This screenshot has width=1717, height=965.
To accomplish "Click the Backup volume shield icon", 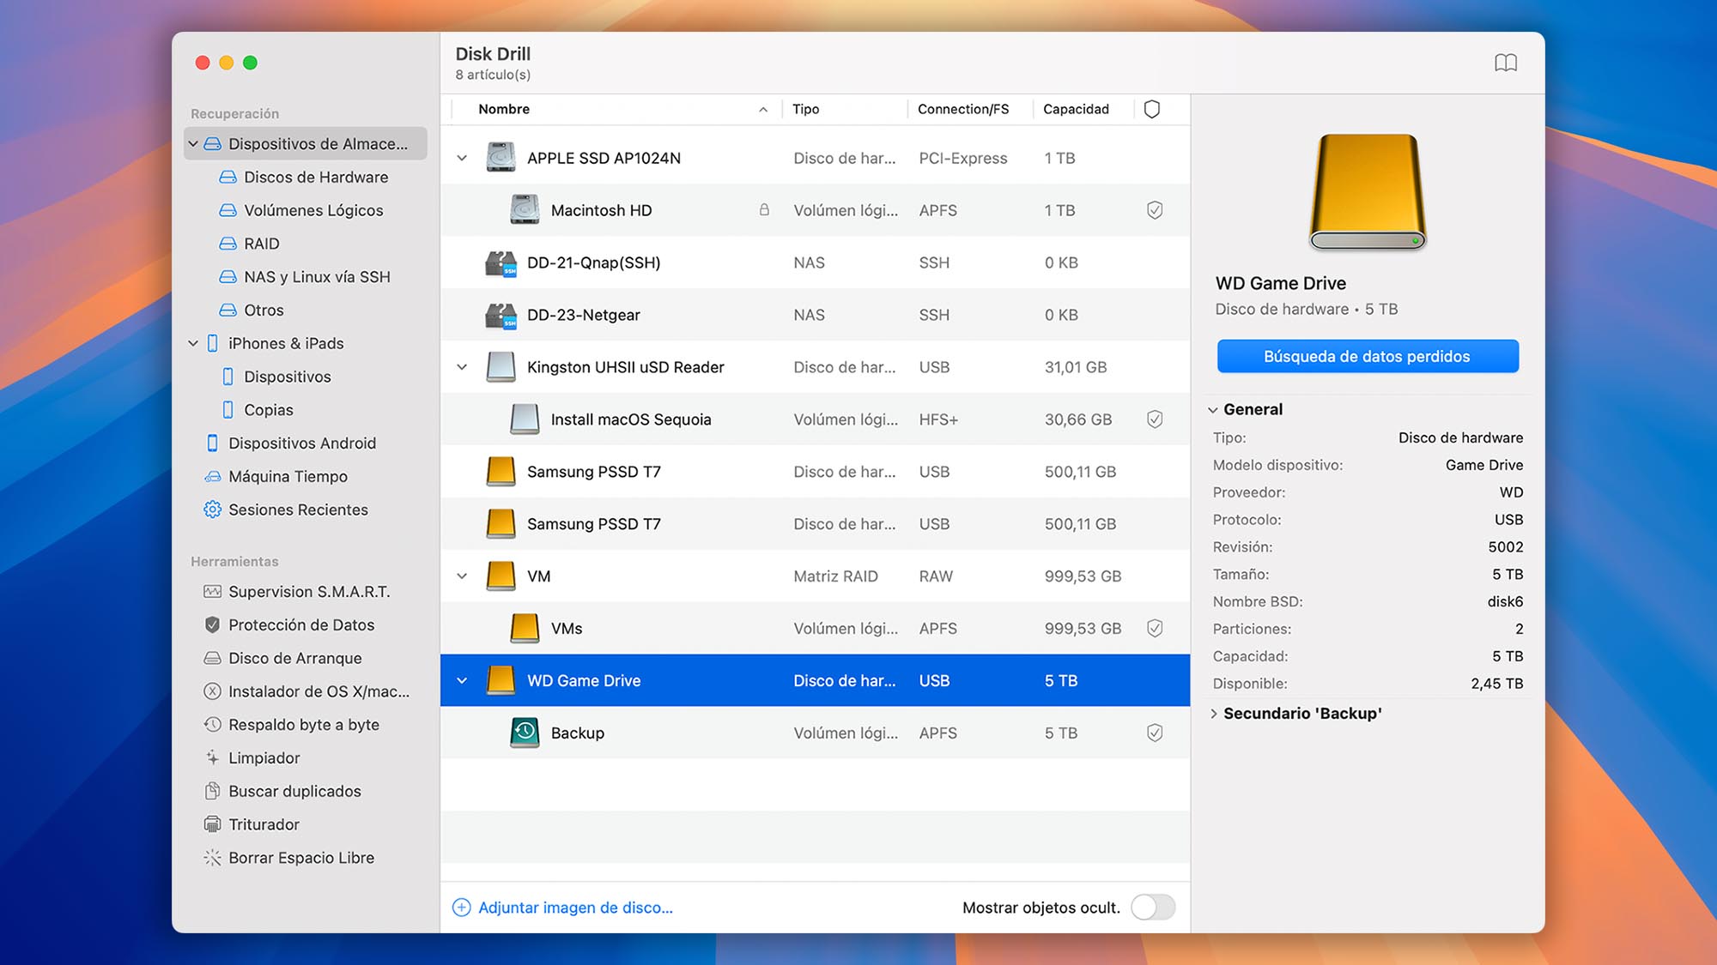I will pos(1153,733).
